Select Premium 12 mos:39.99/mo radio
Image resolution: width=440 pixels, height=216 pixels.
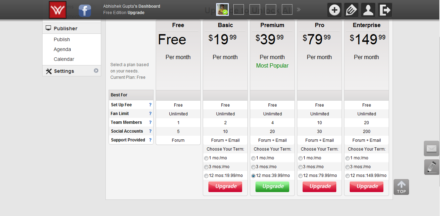253,176
